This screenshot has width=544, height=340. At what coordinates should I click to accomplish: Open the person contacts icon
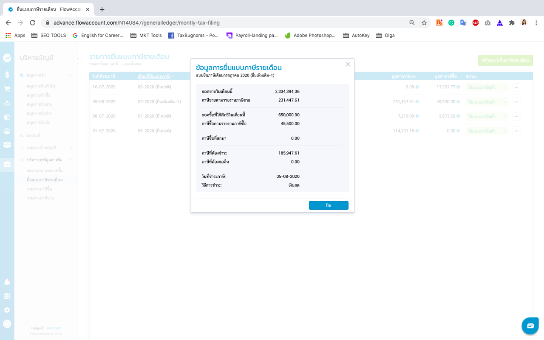(7, 131)
